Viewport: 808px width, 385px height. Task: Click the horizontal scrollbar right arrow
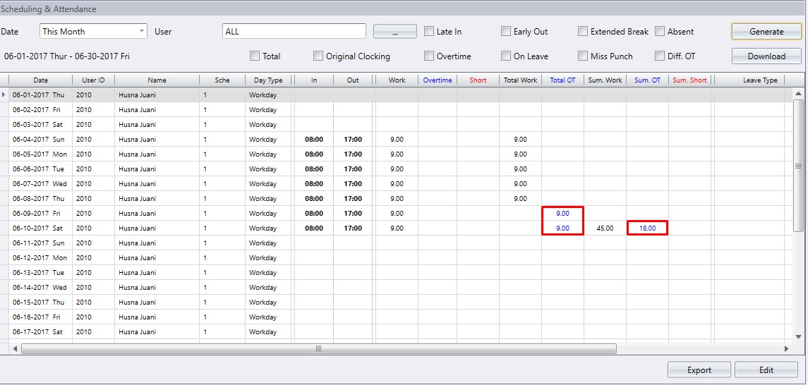(786, 349)
